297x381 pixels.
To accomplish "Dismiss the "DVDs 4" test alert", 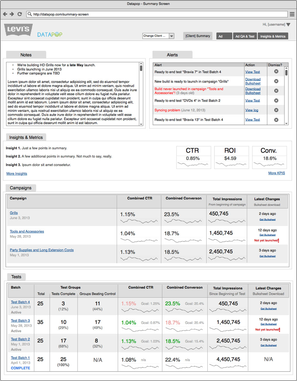I will pyautogui.click(x=276, y=101).
